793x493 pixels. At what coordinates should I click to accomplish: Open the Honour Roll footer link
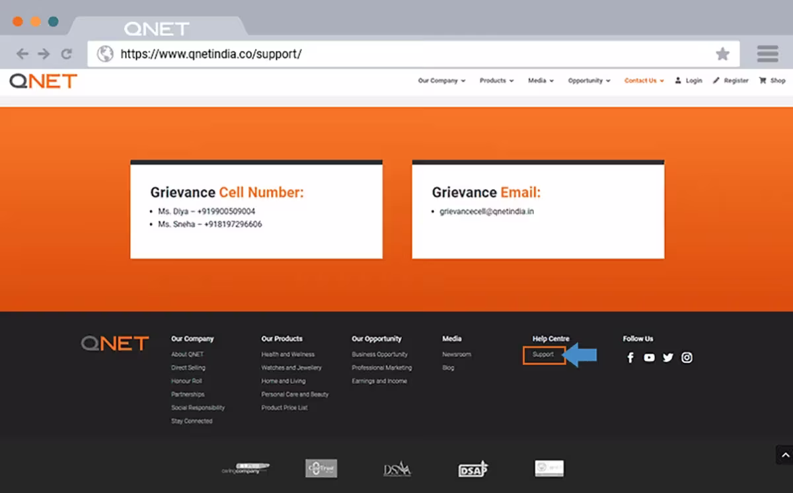[186, 381]
